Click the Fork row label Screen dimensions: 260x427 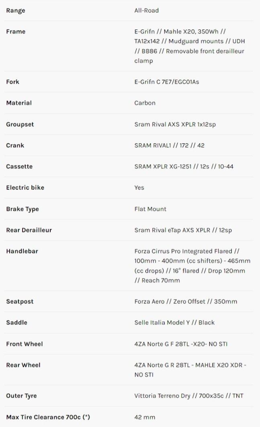click(x=12, y=82)
